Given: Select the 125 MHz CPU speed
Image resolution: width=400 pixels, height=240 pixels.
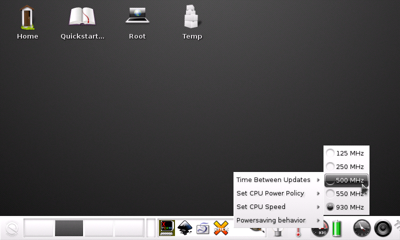Looking at the screenshot, I should tap(346, 153).
